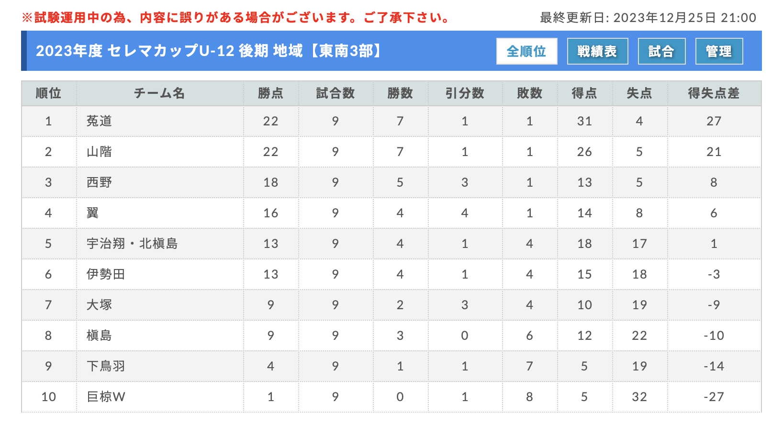Select the 試合数 column header
The width and height of the screenshot is (783, 426).
336,93
